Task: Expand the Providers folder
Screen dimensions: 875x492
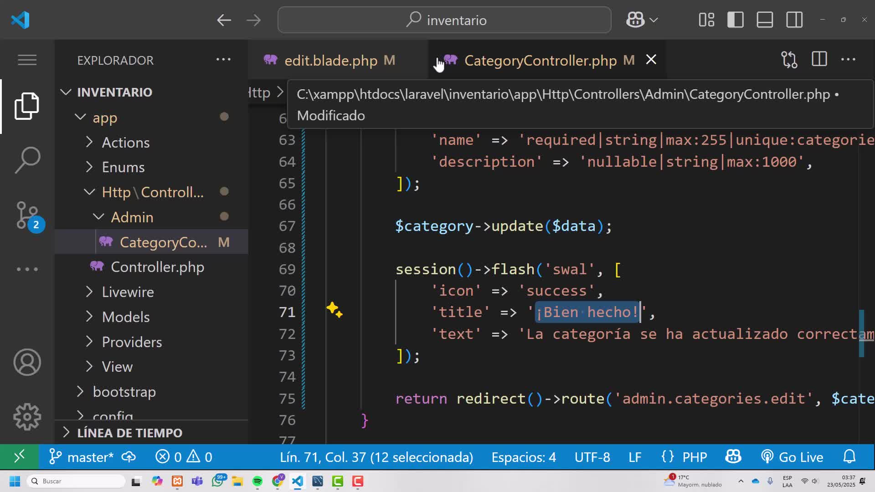Action: pos(151,342)
